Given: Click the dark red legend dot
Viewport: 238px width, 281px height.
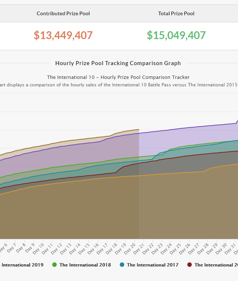Looking at the screenshot, I should 190,265.
